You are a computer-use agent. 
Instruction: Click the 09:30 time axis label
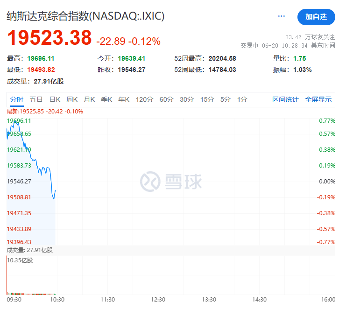14,300
